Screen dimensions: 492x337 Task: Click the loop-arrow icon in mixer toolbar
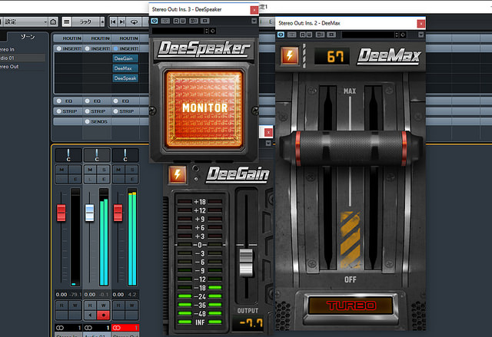(134, 21)
